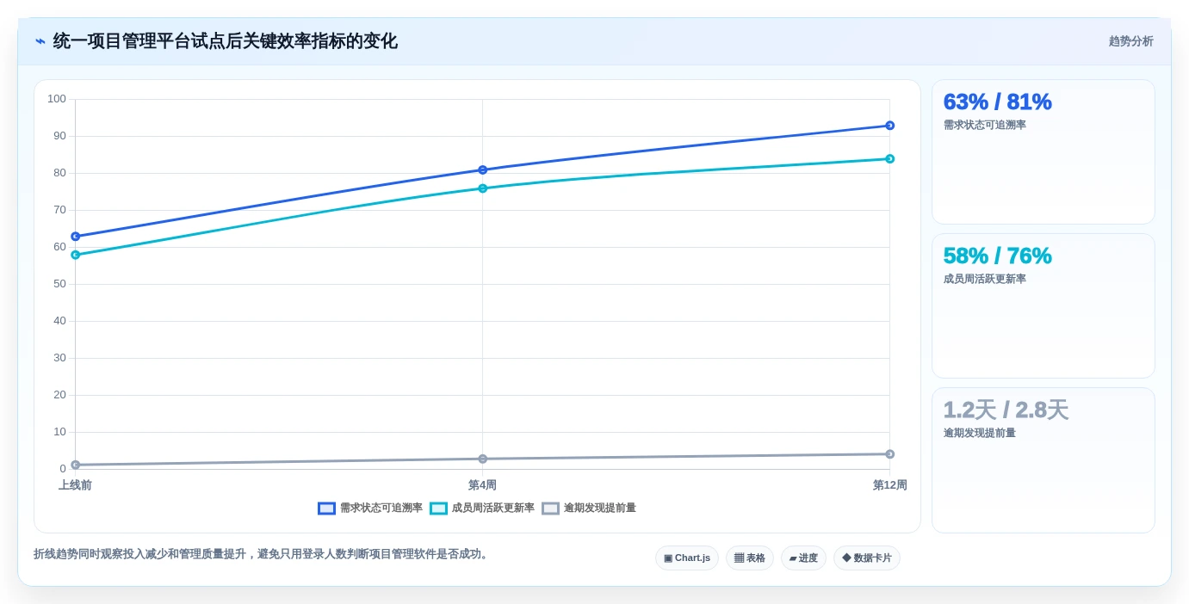Click the 第4周 x-axis label
Image resolution: width=1189 pixels, height=604 pixels.
click(x=482, y=485)
